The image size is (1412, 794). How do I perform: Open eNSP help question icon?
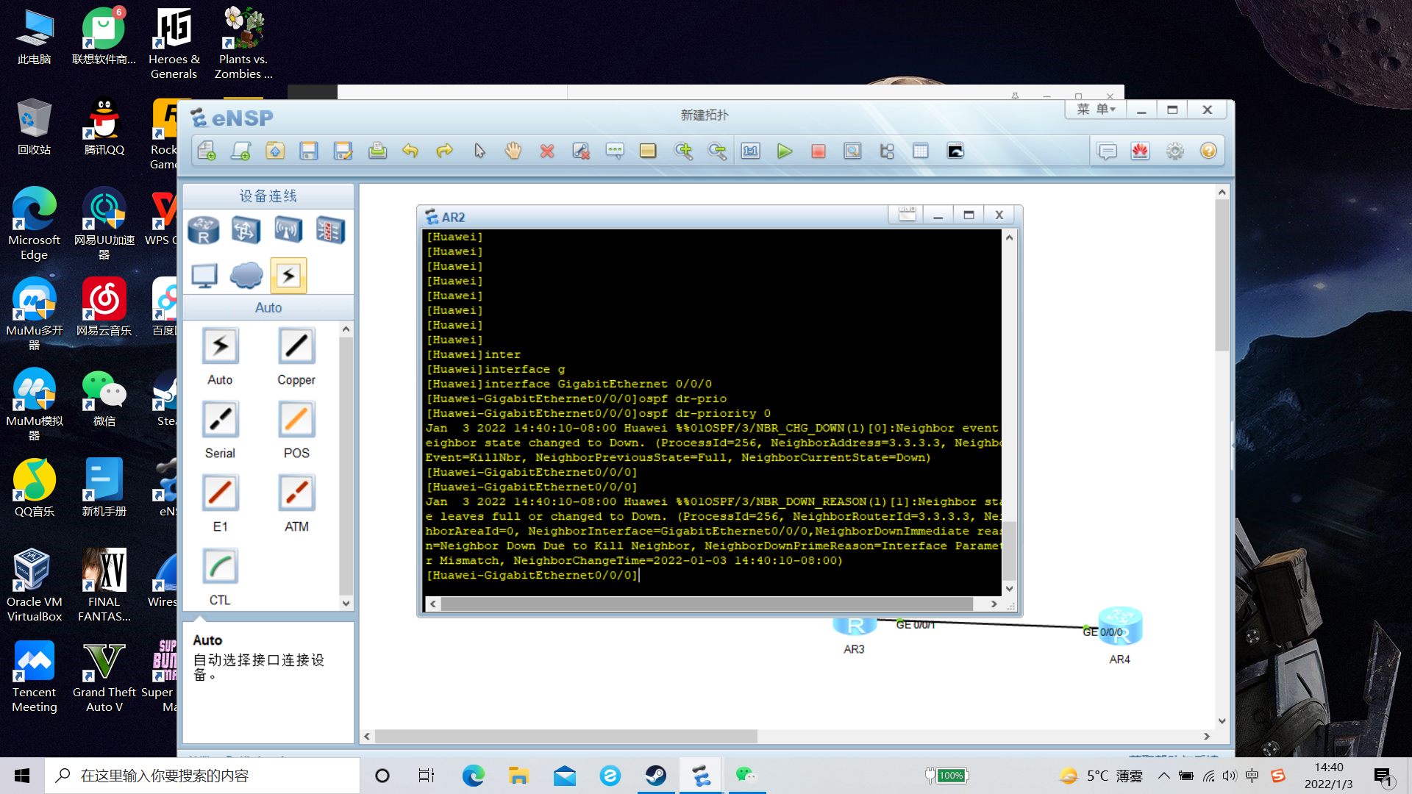click(x=1208, y=151)
